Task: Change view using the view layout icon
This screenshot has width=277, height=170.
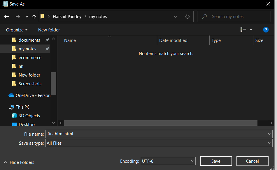Action: pyautogui.click(x=243, y=30)
